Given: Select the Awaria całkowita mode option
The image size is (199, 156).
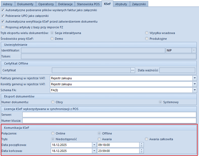Looking at the screenshot, I should (x=147, y=139).
